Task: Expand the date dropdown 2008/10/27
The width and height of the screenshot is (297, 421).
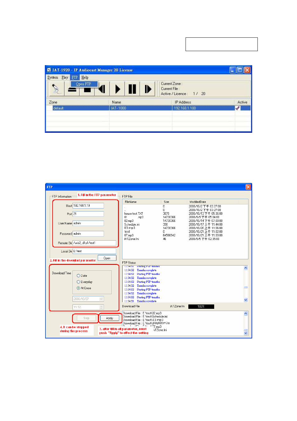Action: coord(101,299)
